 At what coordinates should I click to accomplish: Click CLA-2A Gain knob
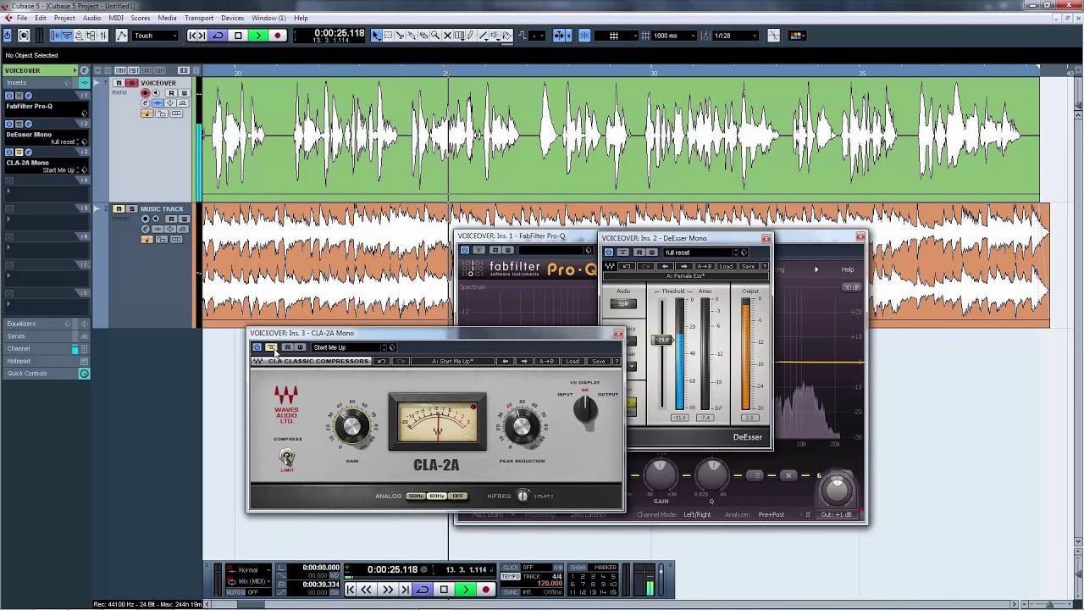coord(351,428)
